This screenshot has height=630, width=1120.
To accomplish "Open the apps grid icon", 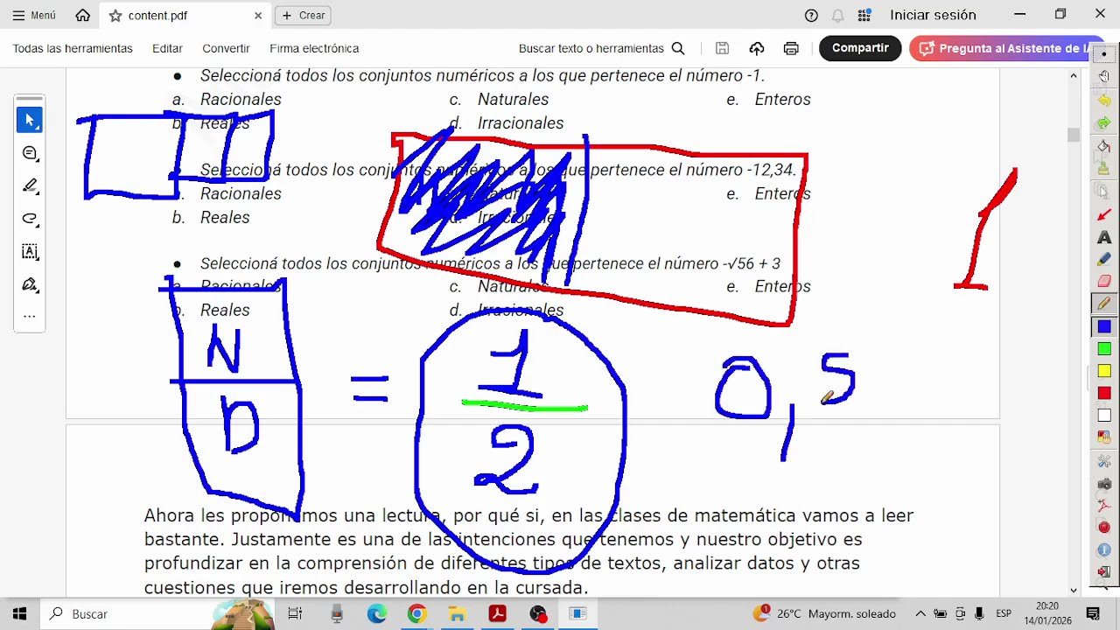I will coord(864,15).
